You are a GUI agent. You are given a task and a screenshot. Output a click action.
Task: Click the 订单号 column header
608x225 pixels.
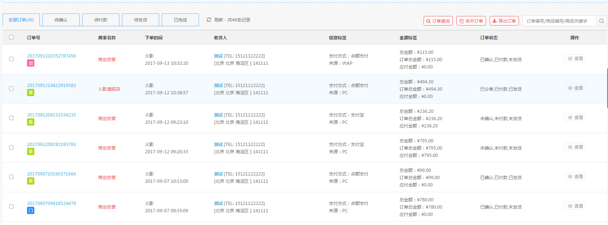(34, 38)
